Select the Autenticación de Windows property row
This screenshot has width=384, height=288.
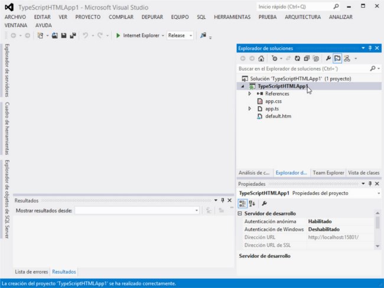point(308,229)
